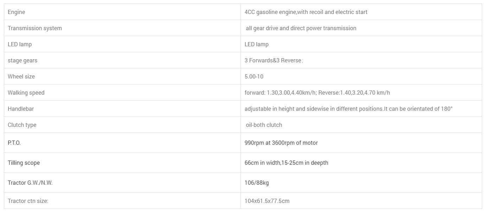Select the oil-both clutch value
The height and width of the screenshot is (211, 486).
(264, 125)
